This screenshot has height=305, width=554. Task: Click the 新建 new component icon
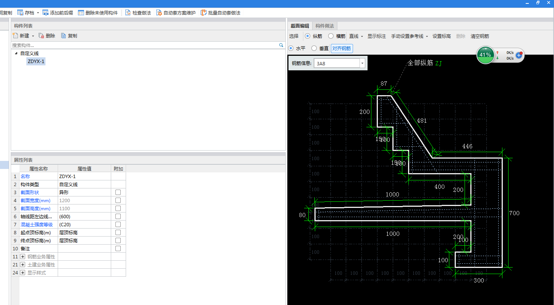coord(15,36)
